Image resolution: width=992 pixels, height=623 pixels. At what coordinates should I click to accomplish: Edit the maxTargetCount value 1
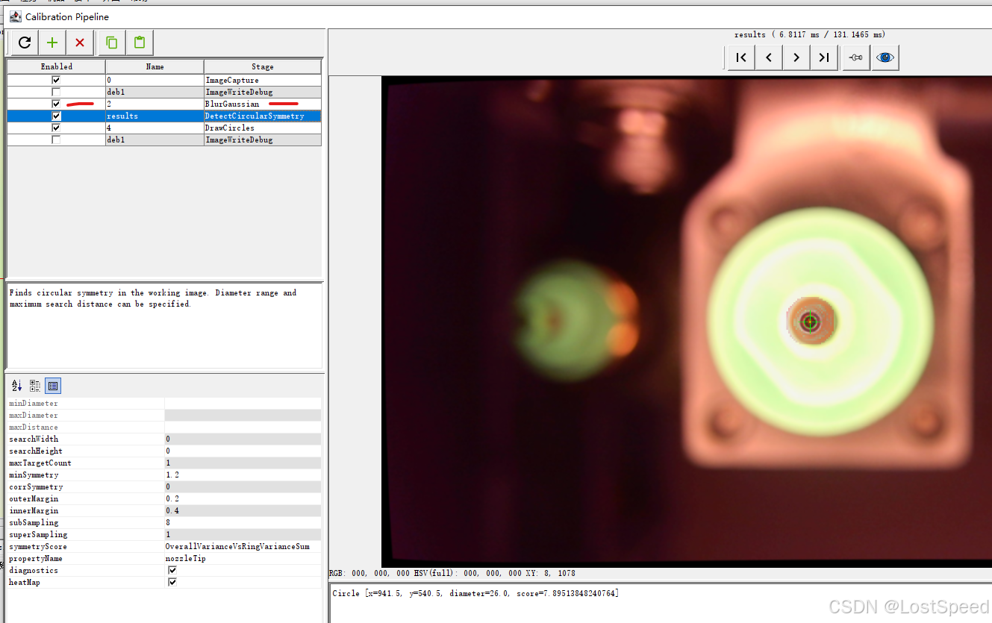point(243,463)
